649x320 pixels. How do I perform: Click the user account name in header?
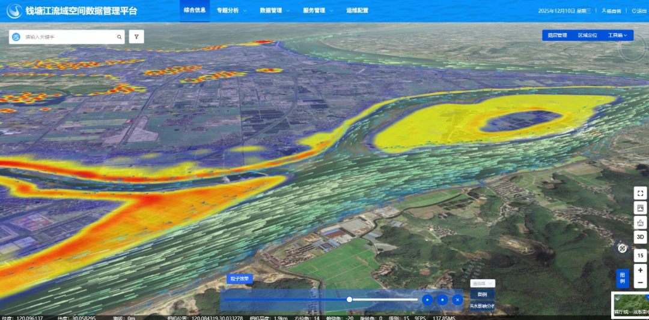(x=611, y=11)
